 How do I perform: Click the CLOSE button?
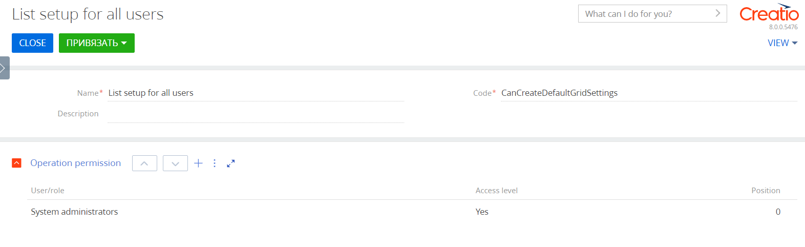[32, 43]
